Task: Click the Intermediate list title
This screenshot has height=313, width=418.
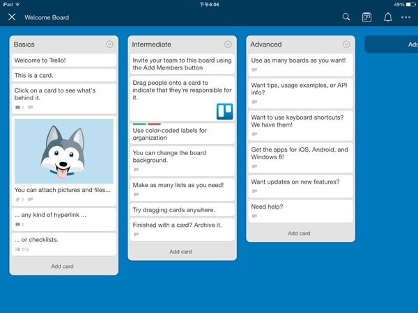Action: coord(151,45)
